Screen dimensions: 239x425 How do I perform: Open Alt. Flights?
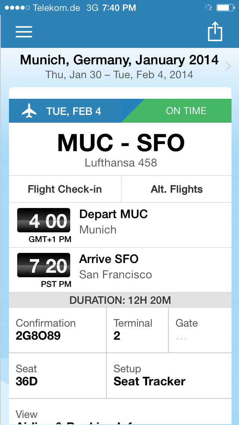[x=177, y=189]
